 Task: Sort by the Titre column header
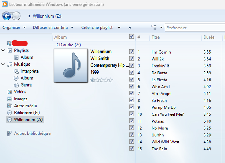pyautogui.click(x=155, y=37)
